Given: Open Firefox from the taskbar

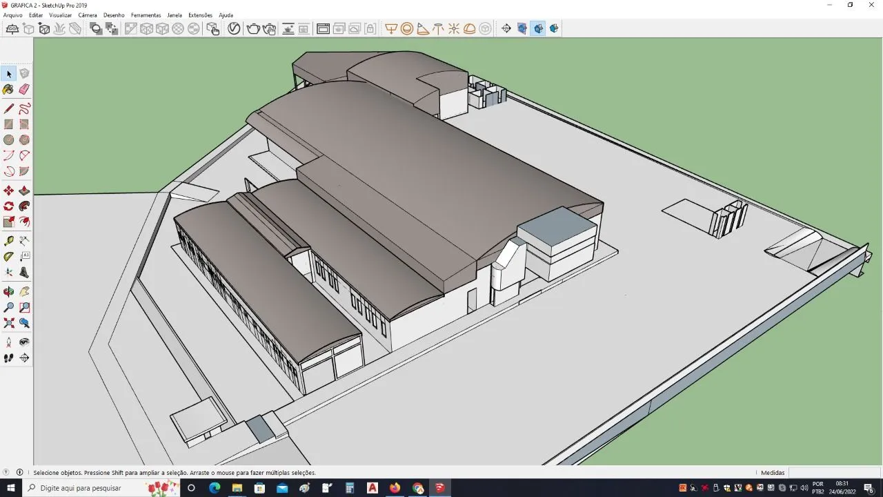Looking at the screenshot, I should pyautogui.click(x=395, y=488).
